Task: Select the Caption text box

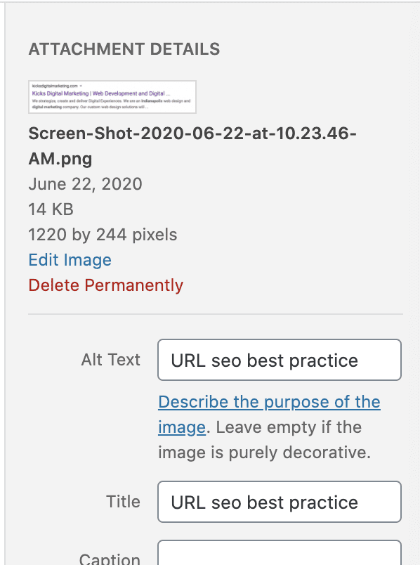Action: [x=280, y=552]
